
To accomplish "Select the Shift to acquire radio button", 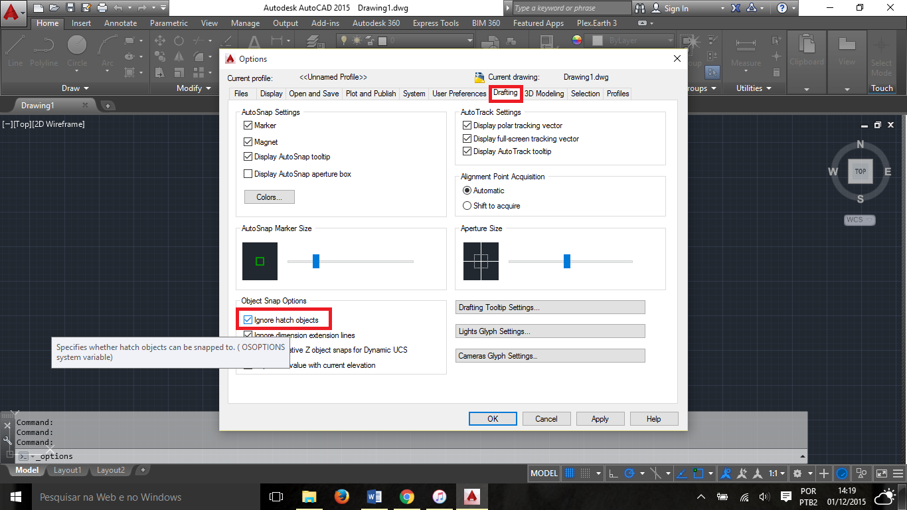I will [467, 205].
